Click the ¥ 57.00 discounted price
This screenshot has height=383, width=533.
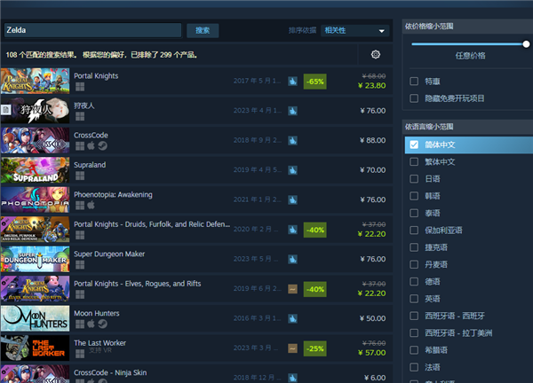(x=372, y=353)
